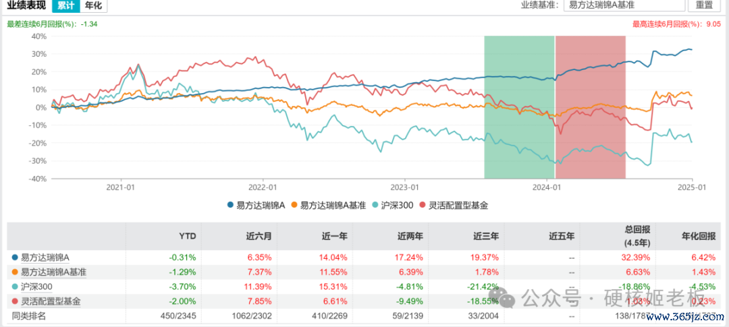
Task: Click the teal dot beside 沪深300 table row
Action: pos(15,287)
